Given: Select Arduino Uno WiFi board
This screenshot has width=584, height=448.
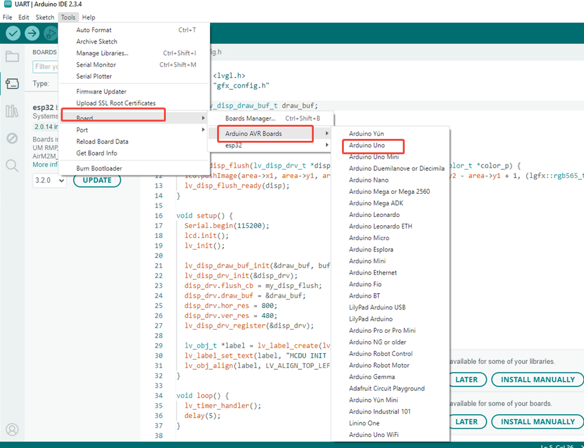Looking at the screenshot, I should click(391, 435).
